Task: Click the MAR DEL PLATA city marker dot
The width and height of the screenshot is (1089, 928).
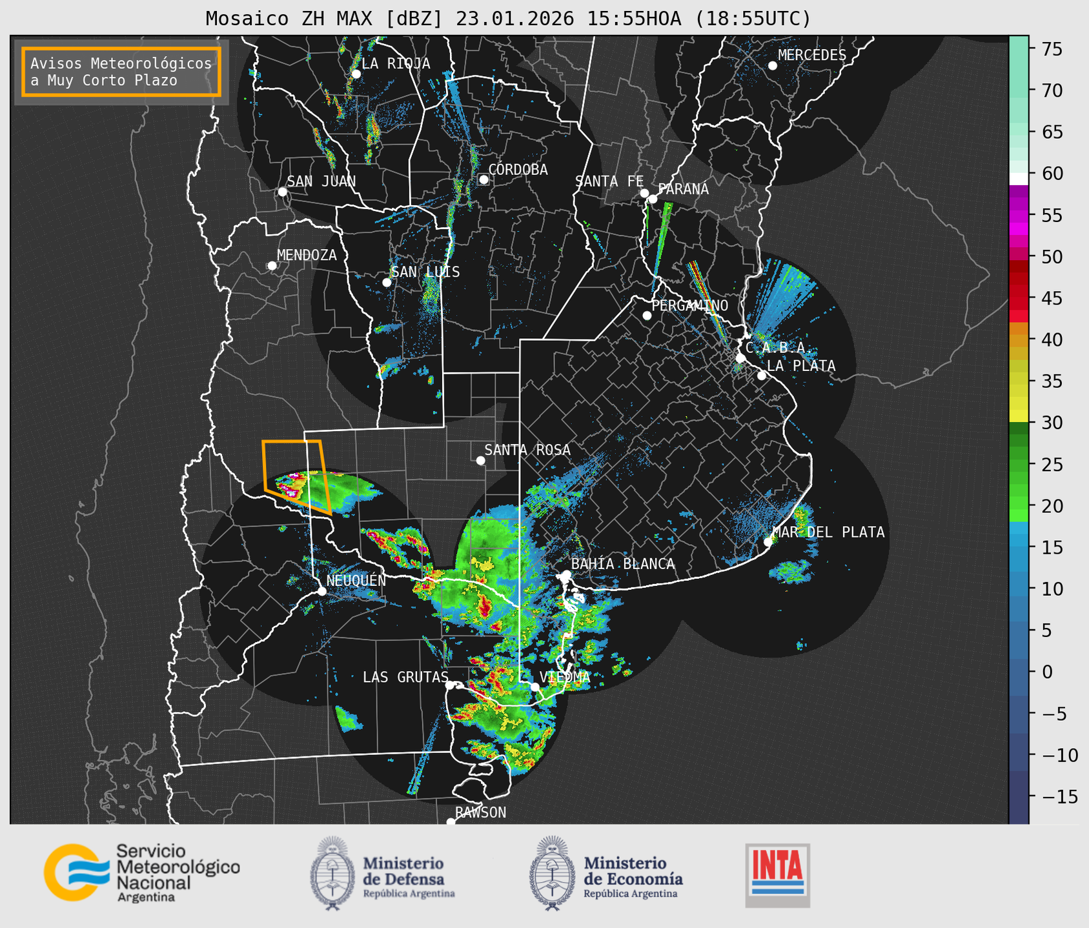Action: pos(768,542)
